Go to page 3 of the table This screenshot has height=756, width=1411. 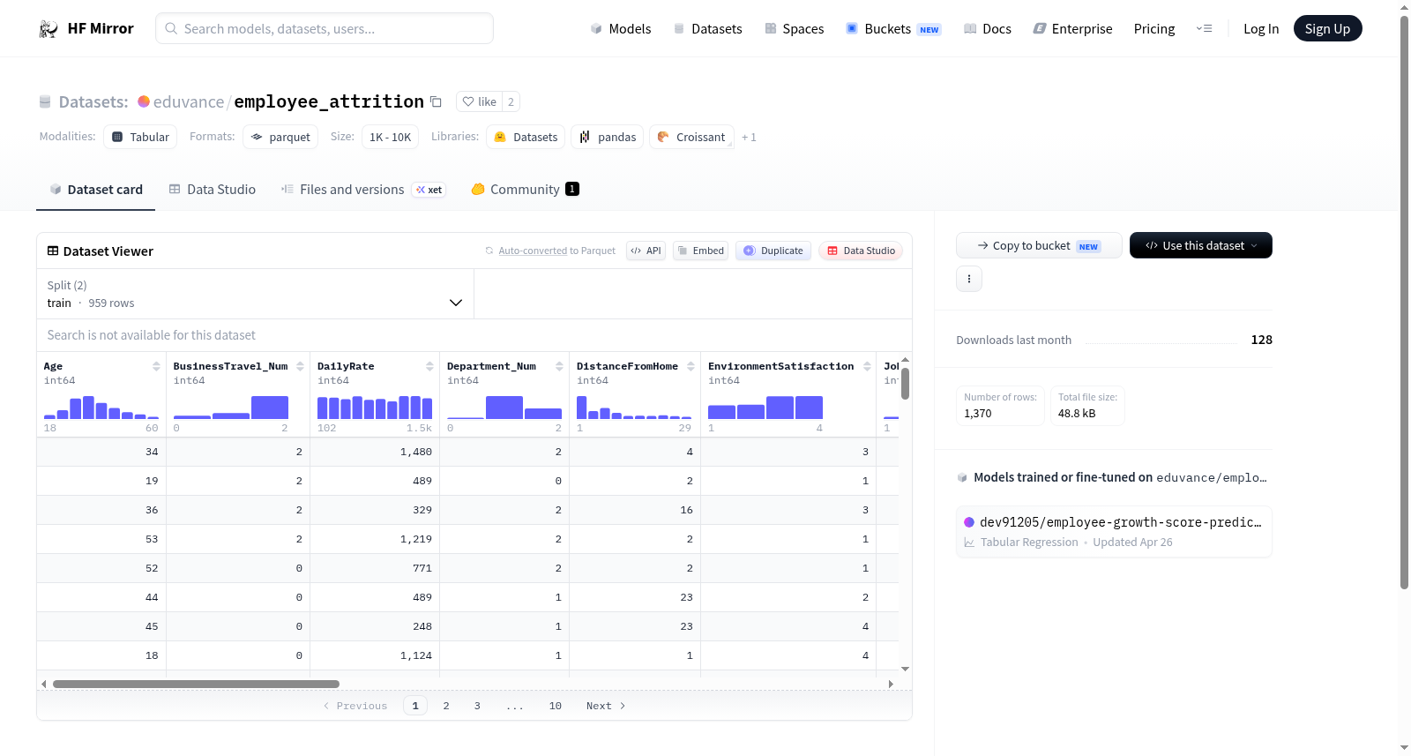pos(477,706)
